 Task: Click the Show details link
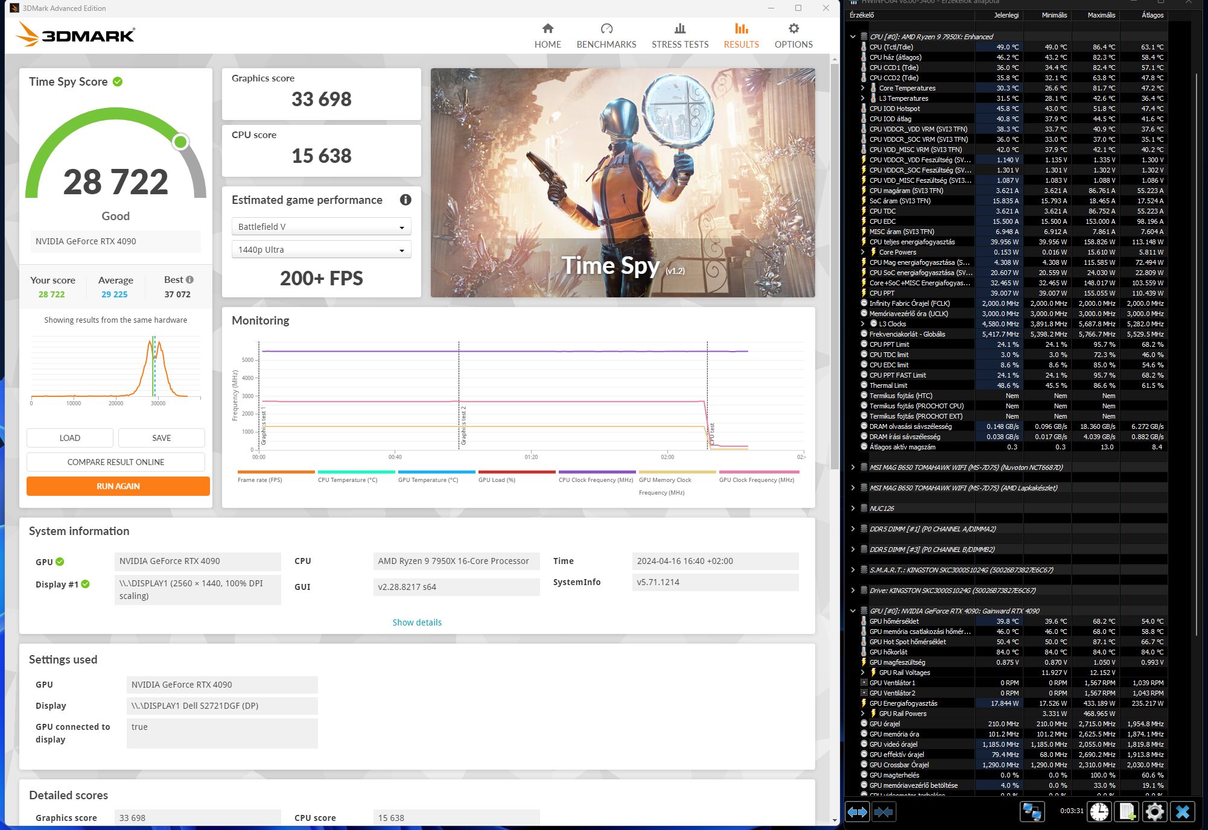(x=417, y=622)
